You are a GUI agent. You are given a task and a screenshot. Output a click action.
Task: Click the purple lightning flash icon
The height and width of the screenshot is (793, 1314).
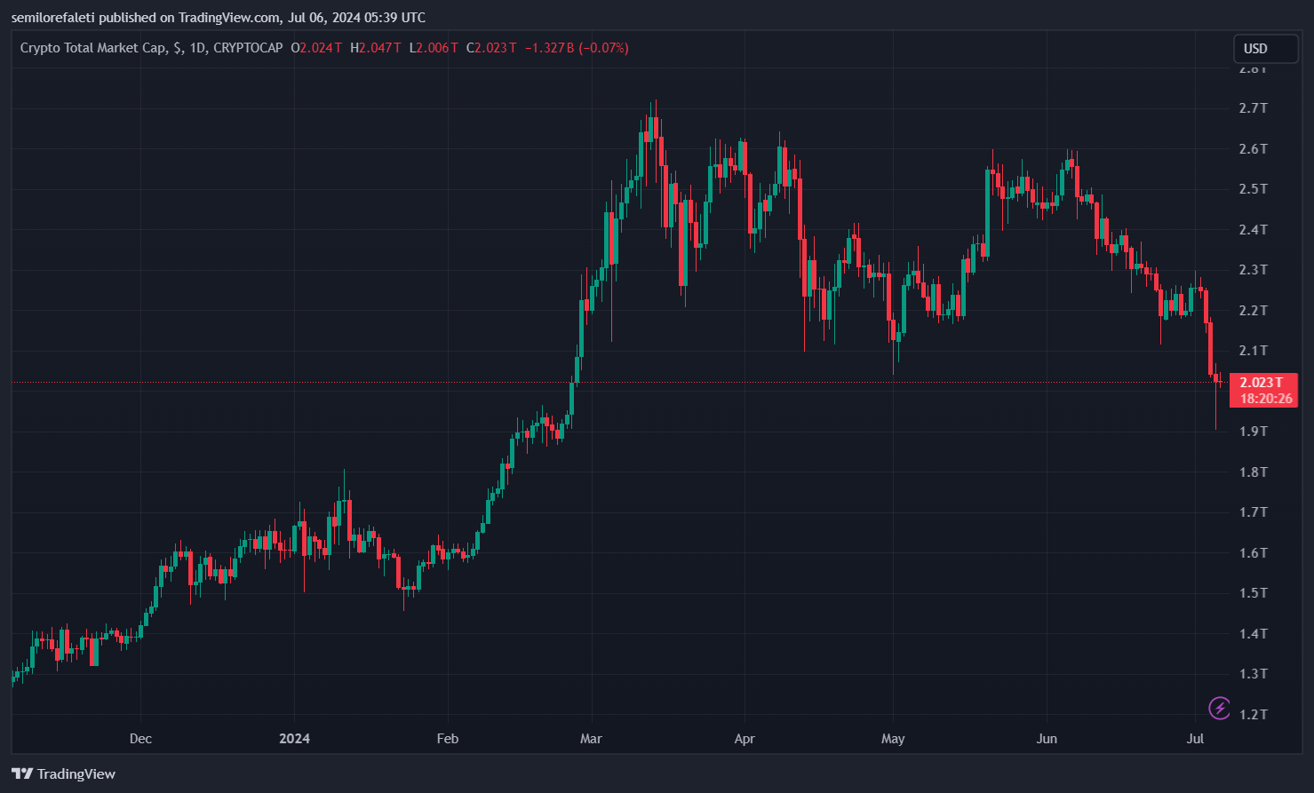pyautogui.click(x=1220, y=708)
